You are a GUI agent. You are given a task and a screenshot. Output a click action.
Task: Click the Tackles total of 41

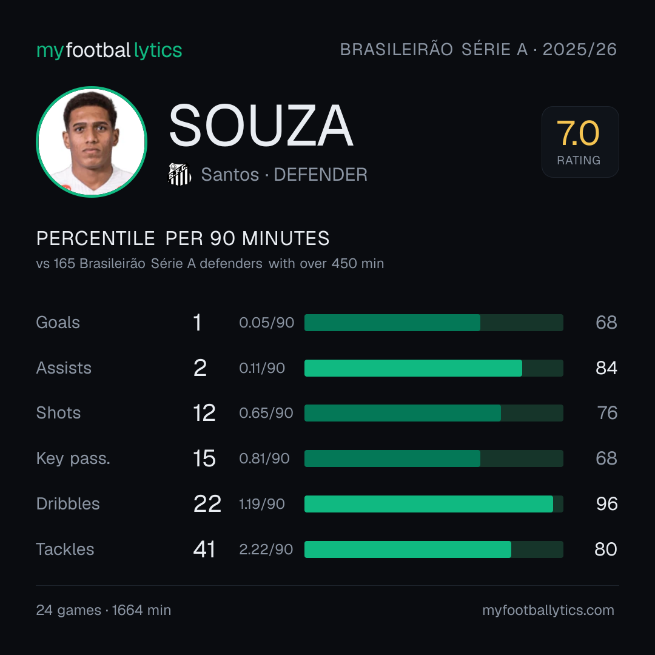click(x=204, y=549)
